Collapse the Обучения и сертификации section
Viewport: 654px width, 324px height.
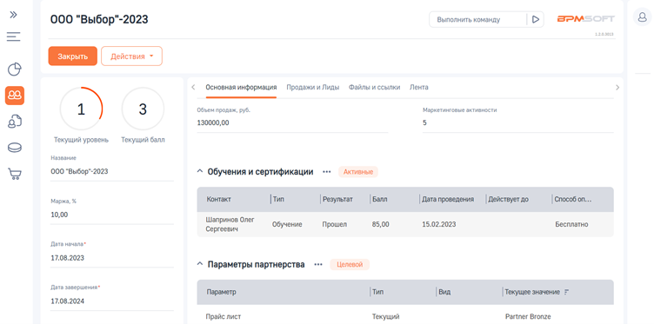click(x=200, y=172)
